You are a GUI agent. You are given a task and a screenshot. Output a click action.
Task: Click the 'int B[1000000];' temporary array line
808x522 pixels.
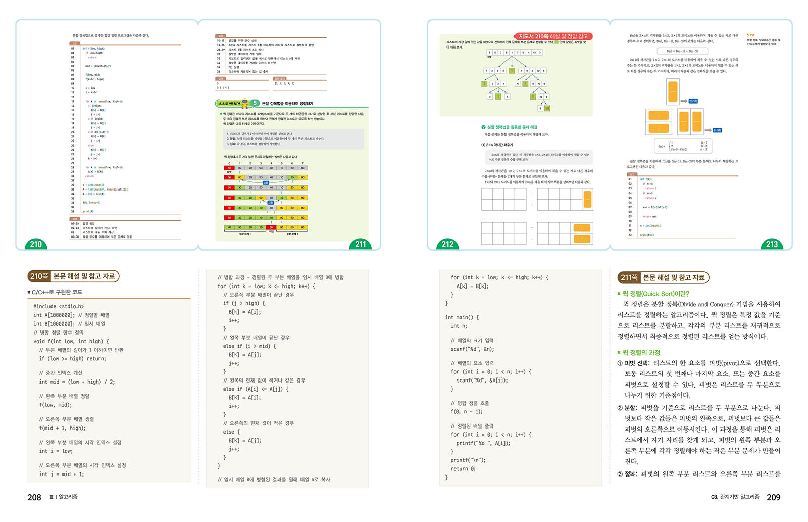[x=69, y=324]
